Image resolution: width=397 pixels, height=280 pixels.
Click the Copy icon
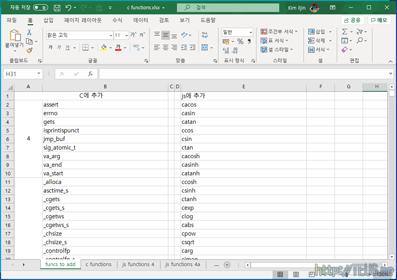[30, 41]
